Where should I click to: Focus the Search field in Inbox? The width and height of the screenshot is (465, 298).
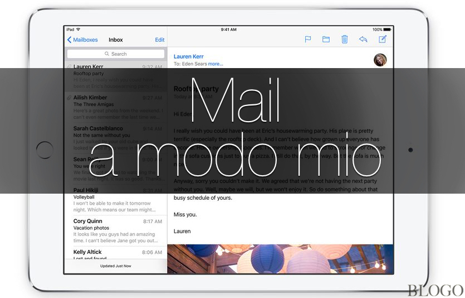click(116, 54)
